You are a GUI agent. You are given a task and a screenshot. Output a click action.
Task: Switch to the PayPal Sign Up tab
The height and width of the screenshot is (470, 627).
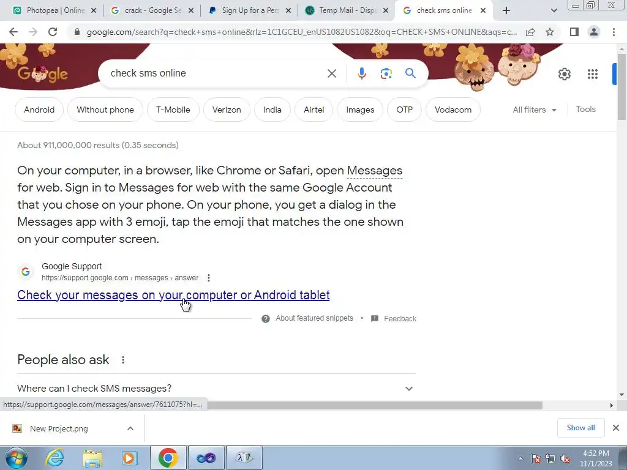(250, 11)
